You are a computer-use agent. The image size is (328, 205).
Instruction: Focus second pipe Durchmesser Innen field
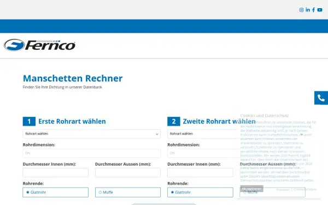[x=200, y=173]
